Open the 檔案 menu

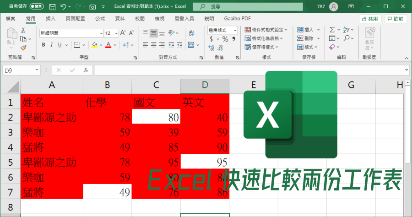coord(11,19)
